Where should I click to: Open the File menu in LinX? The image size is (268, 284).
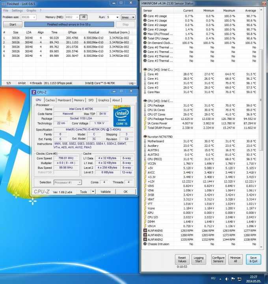pos(6,11)
